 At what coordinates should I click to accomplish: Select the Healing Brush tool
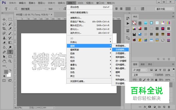4,33
